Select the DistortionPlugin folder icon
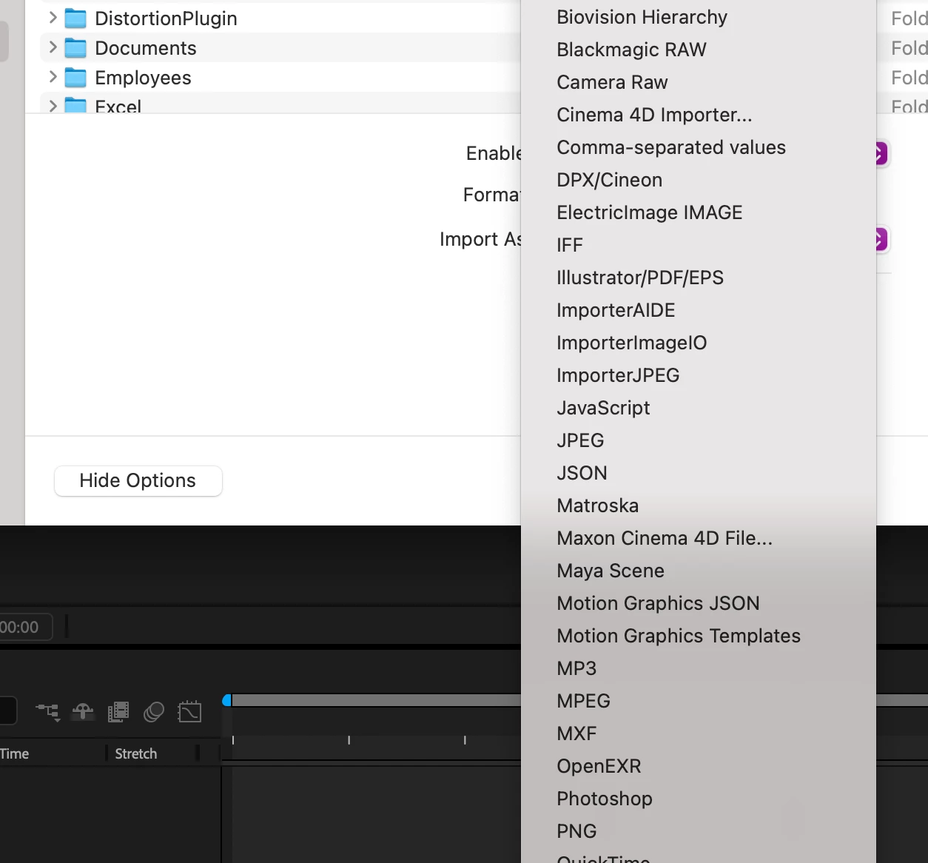Viewport: 928px width, 863px height. tap(75, 19)
